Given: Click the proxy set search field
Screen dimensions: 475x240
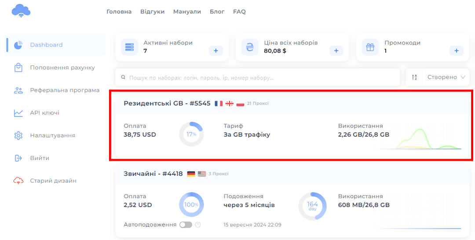Looking at the screenshot, I should [x=259, y=77].
